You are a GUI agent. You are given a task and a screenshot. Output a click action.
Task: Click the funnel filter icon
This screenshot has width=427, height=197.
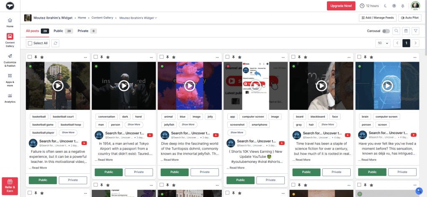coord(414,31)
